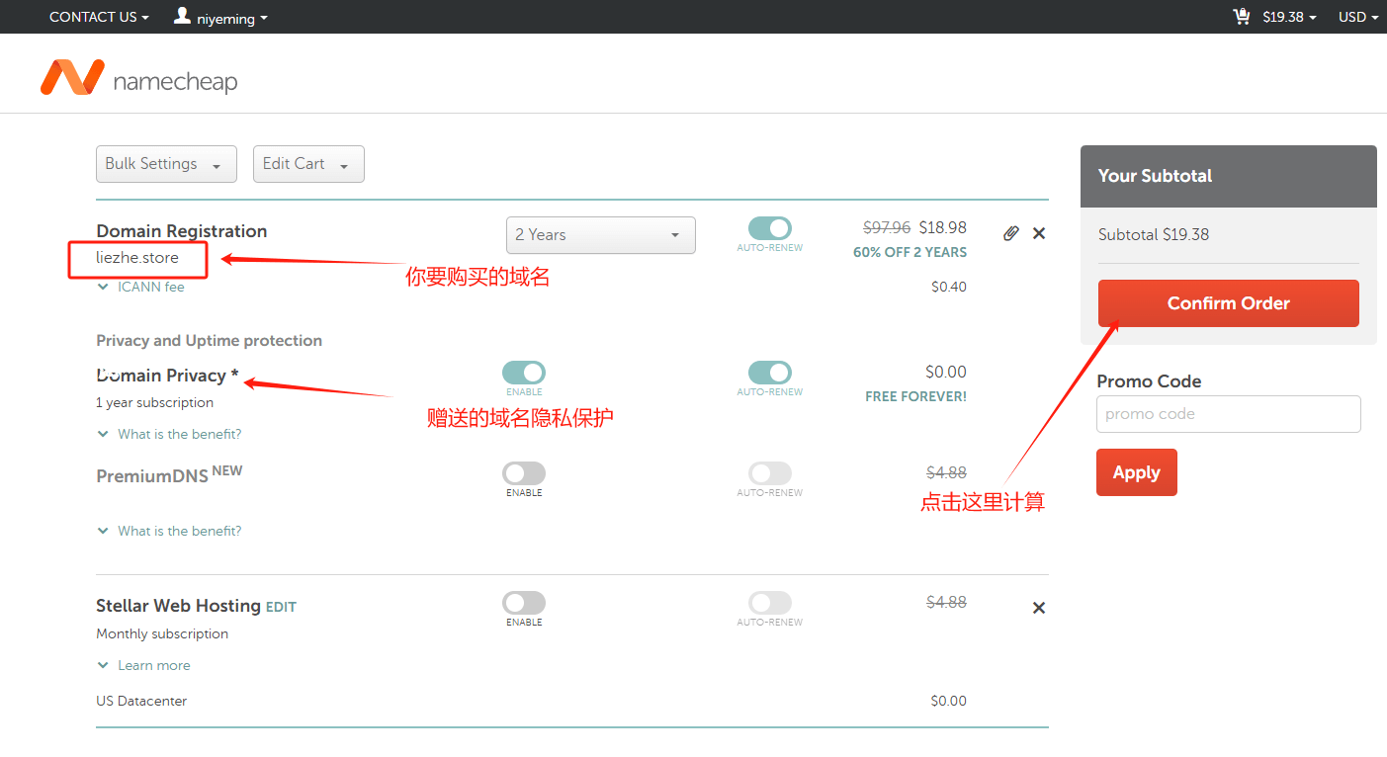Expand What is the benefit under PremiumDNS

click(x=169, y=531)
